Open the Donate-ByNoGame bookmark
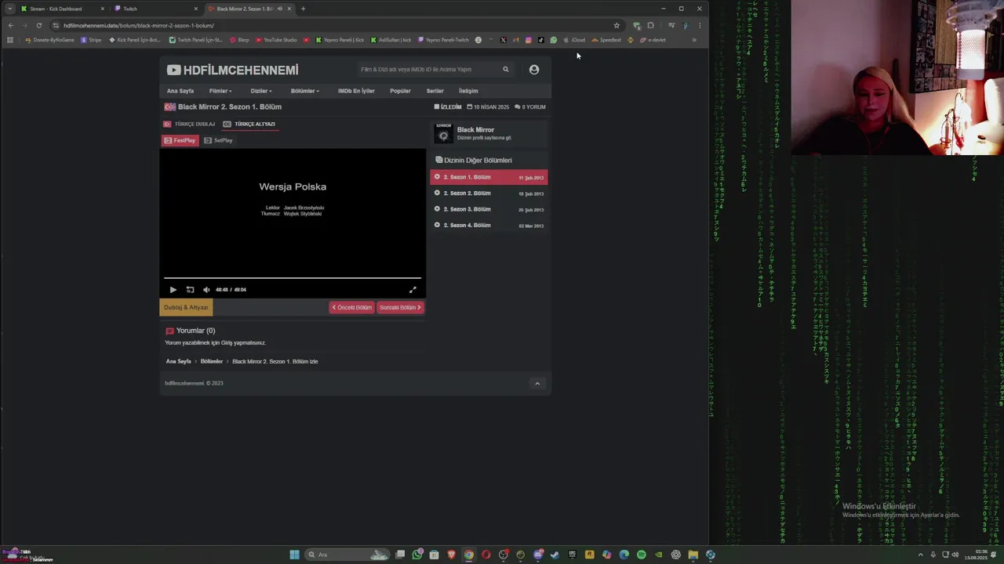 50,40
